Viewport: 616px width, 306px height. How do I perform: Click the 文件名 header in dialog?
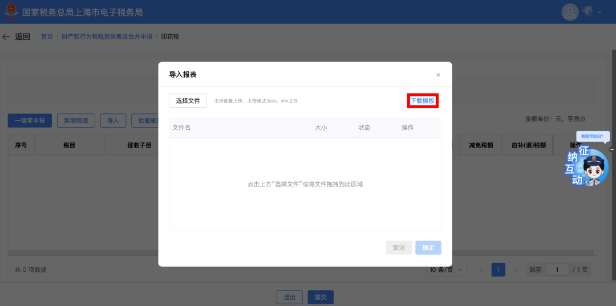pos(181,128)
